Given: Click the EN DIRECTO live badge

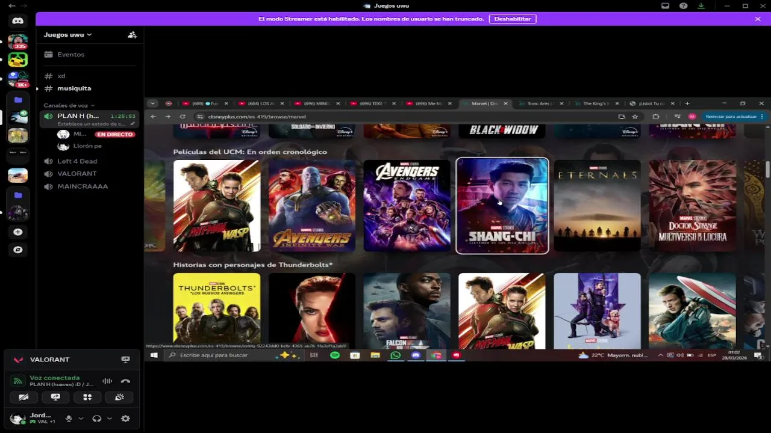Looking at the screenshot, I should pos(115,134).
